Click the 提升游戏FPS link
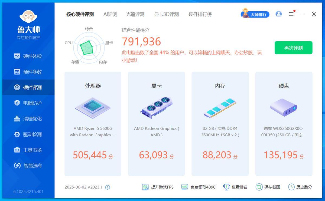 [158, 187]
